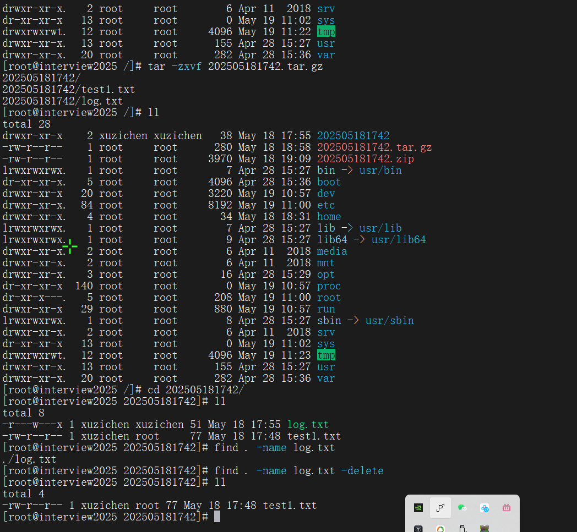
Task: Open the NVIDIA tray icon
Action: pyautogui.click(x=418, y=508)
